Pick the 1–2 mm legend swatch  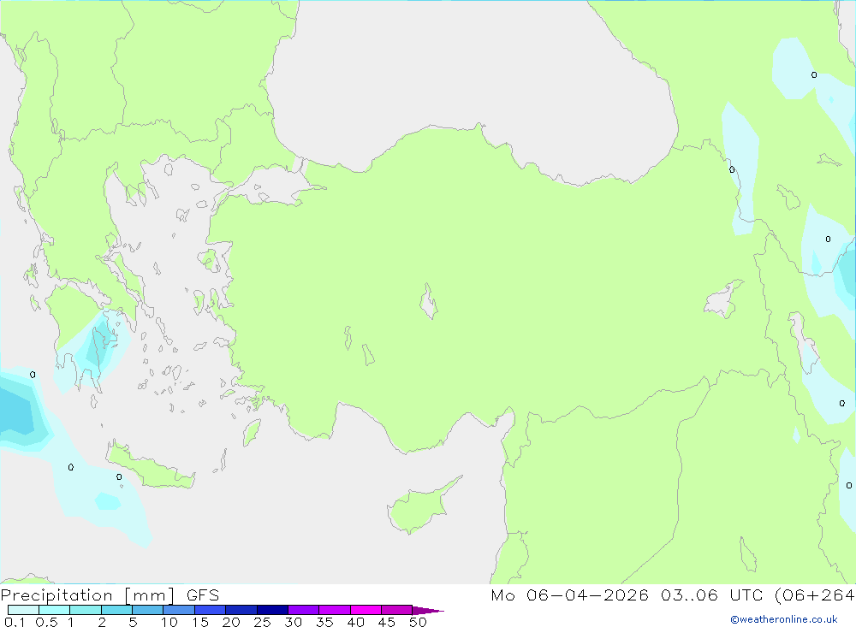[x=86, y=610]
